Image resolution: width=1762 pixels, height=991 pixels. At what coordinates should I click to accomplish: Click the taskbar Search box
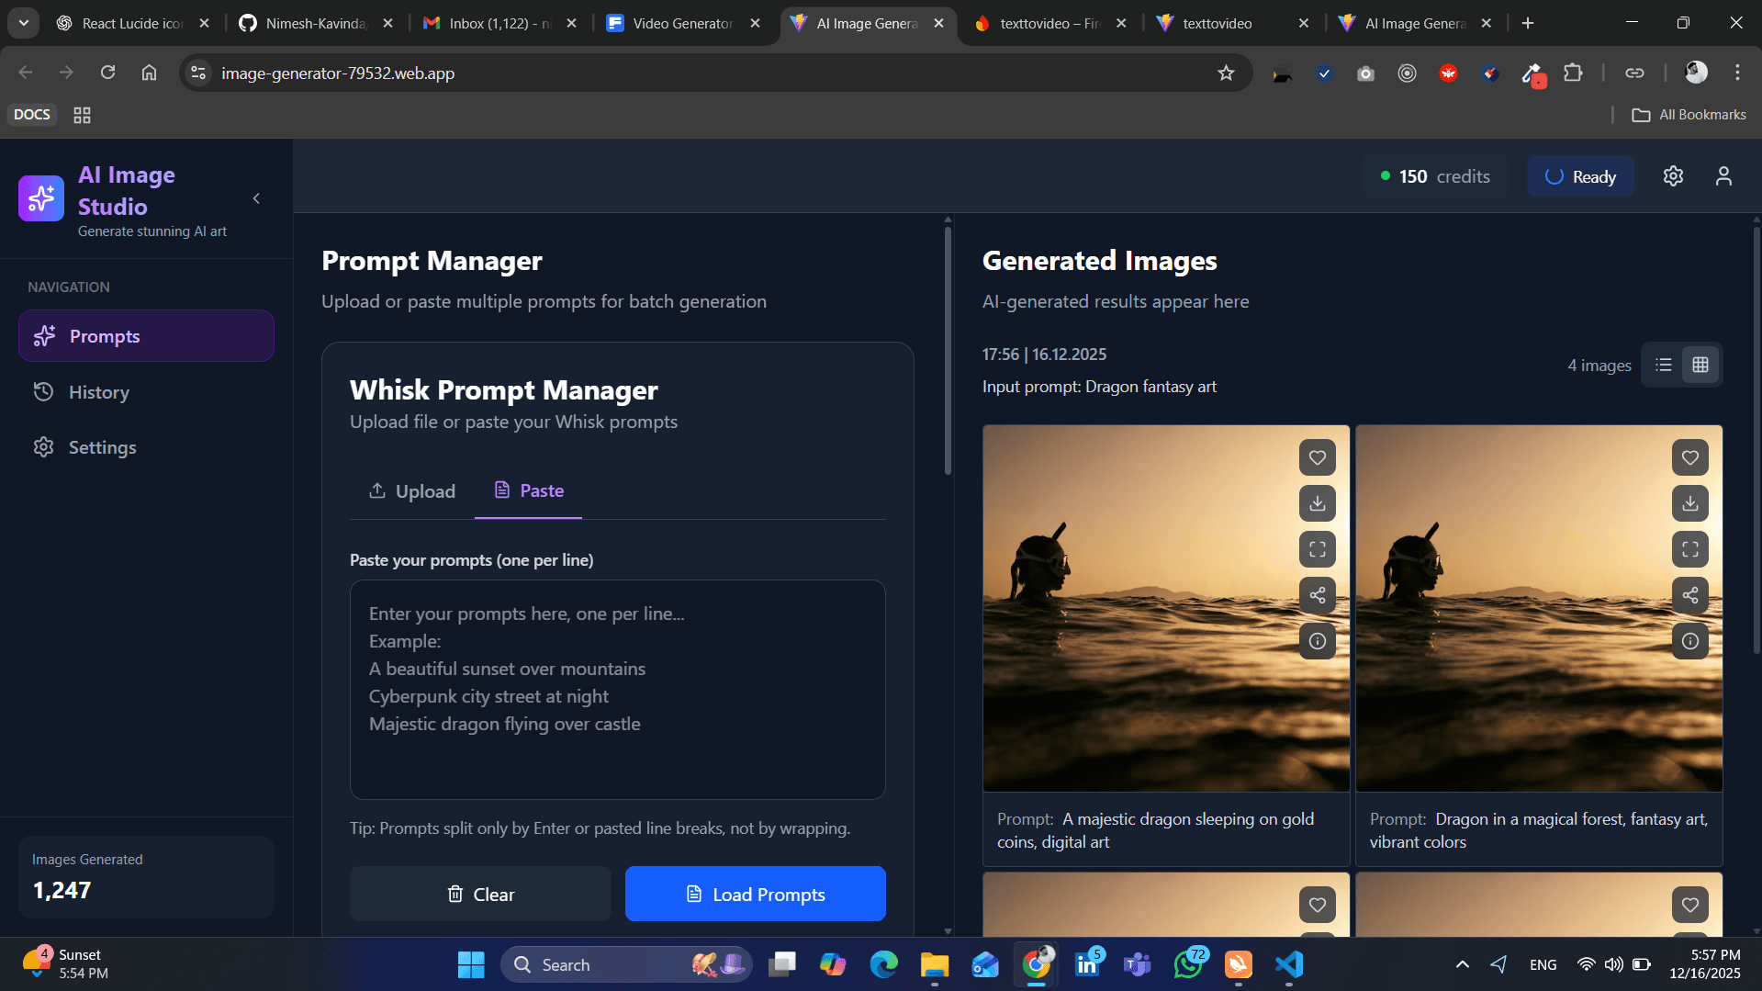click(x=626, y=964)
